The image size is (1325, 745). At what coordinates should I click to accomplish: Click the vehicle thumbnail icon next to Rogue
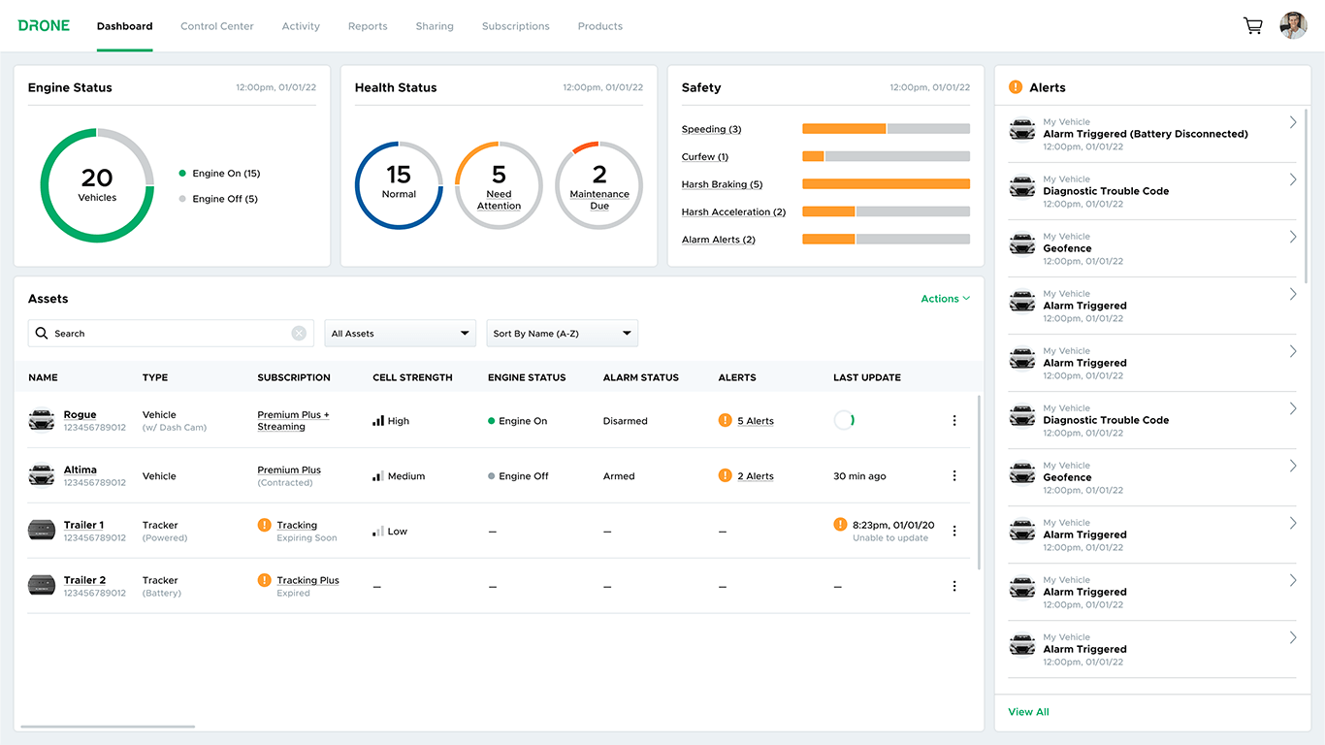[x=41, y=420]
